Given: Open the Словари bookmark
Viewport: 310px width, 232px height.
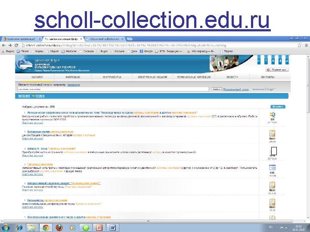Looking at the screenshot, I should tap(87, 51).
